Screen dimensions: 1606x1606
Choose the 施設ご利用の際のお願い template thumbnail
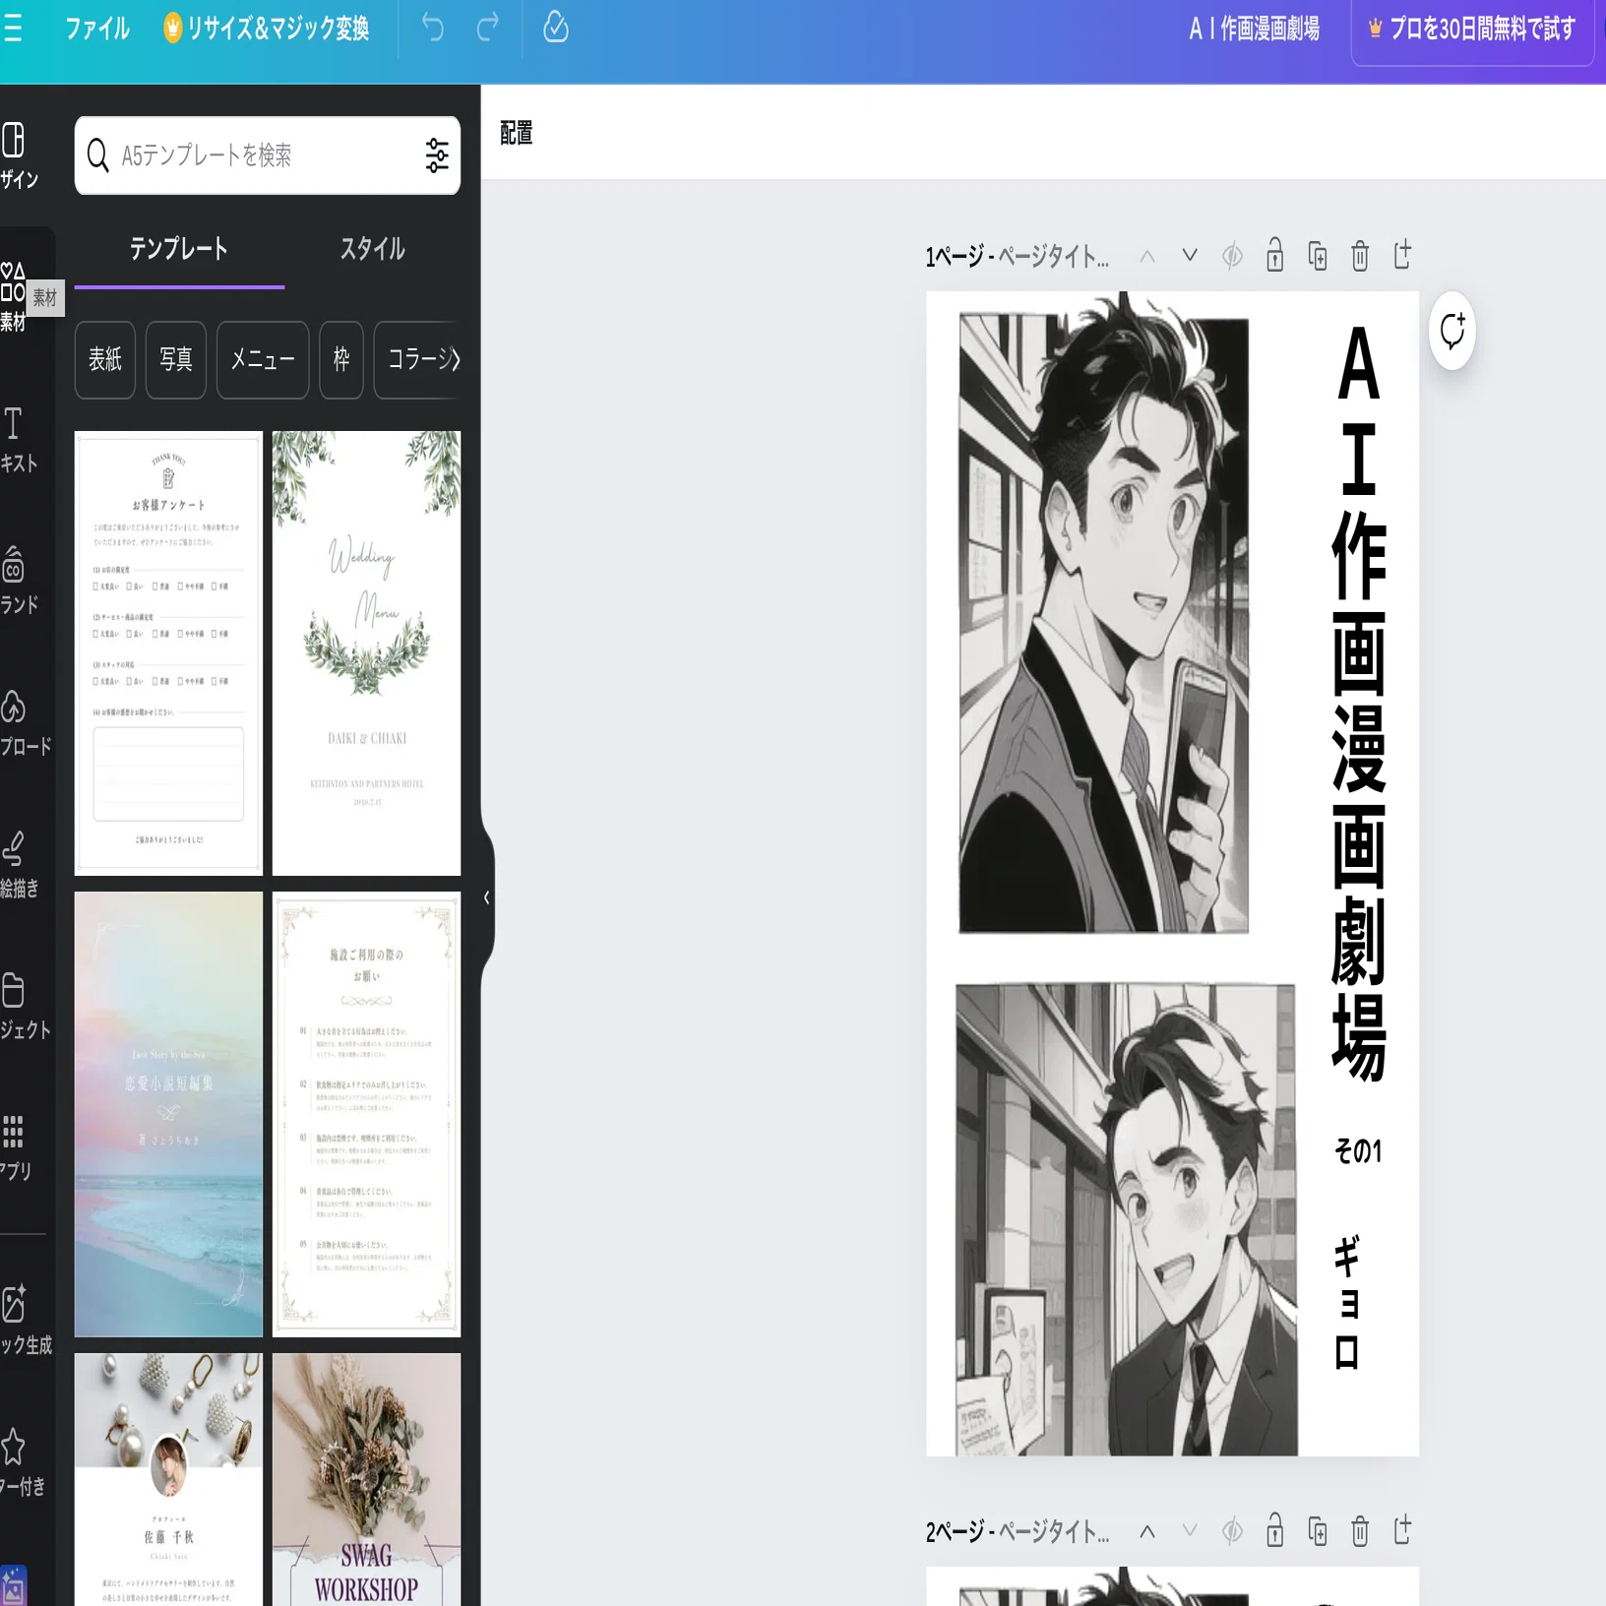coord(366,1114)
